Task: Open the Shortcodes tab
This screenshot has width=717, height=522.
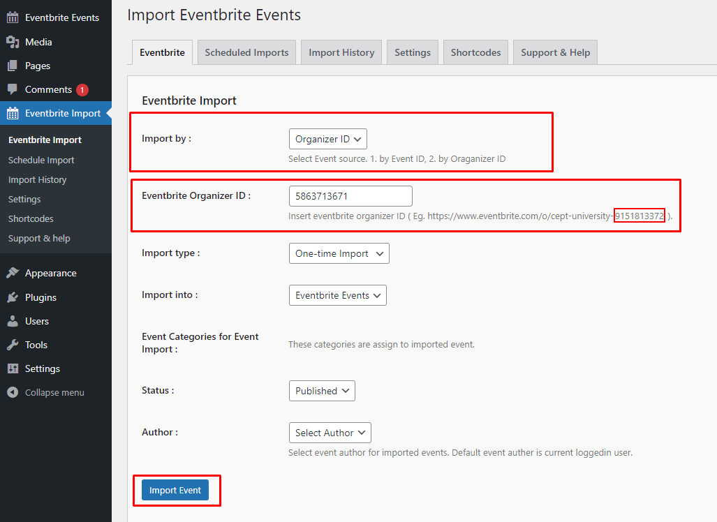Action: (x=475, y=52)
